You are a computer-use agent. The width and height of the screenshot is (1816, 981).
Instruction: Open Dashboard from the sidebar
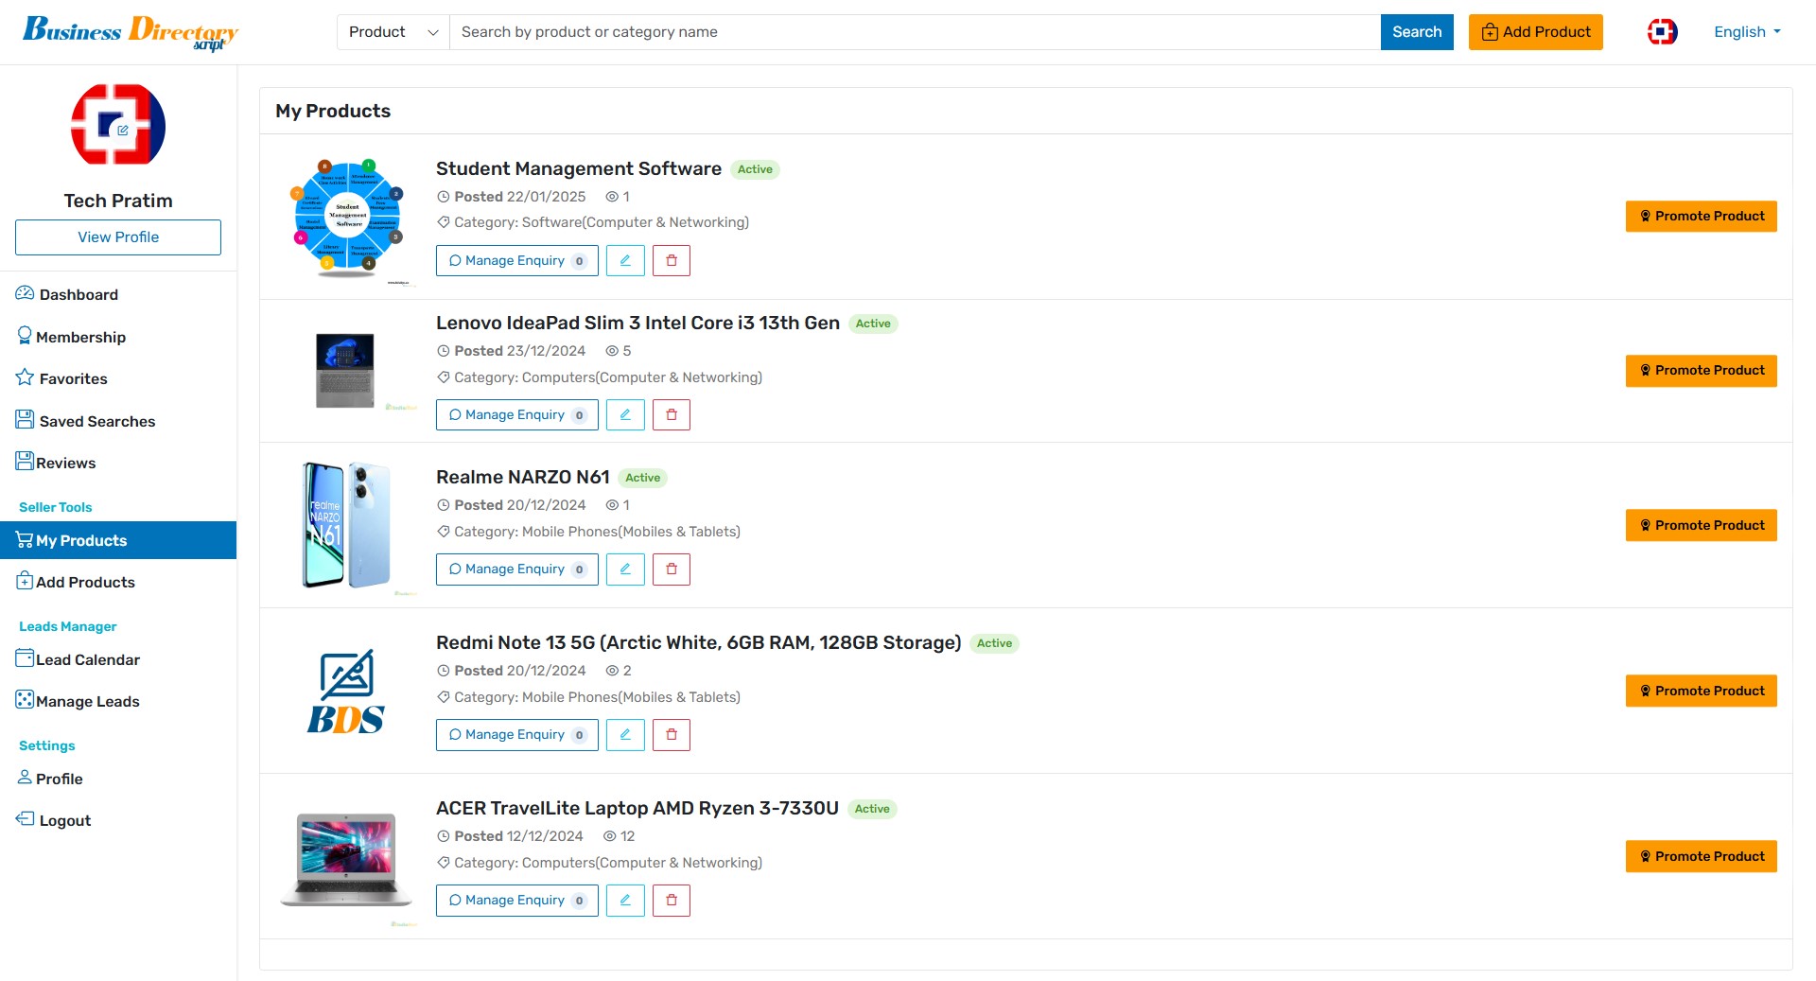click(79, 295)
